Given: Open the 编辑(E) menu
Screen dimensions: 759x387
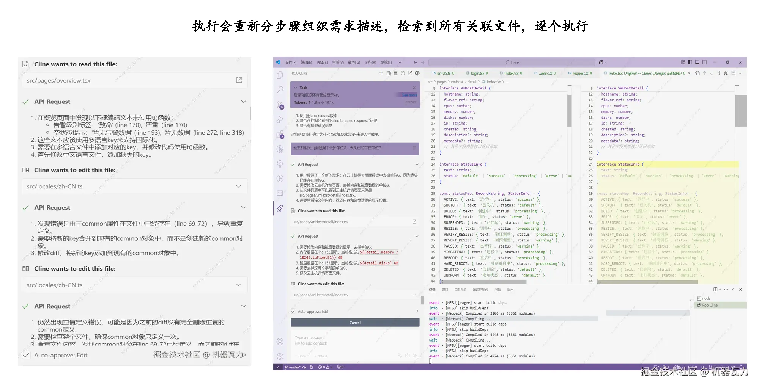Looking at the screenshot, I should [306, 63].
